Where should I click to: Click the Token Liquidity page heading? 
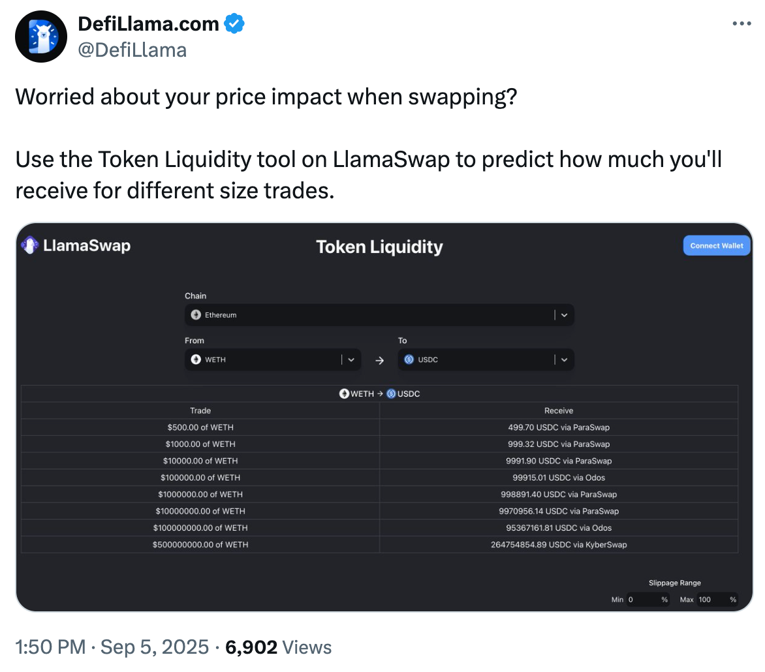point(379,247)
